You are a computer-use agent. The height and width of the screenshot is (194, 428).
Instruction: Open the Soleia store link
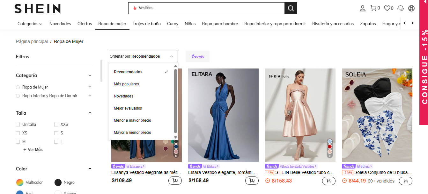pyautogui.click(x=365, y=166)
